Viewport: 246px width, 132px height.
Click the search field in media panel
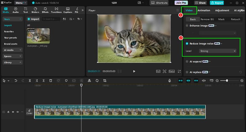coord(51,19)
